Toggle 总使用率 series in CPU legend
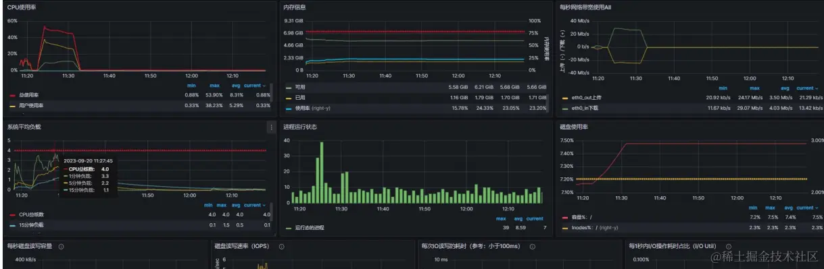Viewport: 824px width, 269px height. (x=30, y=95)
